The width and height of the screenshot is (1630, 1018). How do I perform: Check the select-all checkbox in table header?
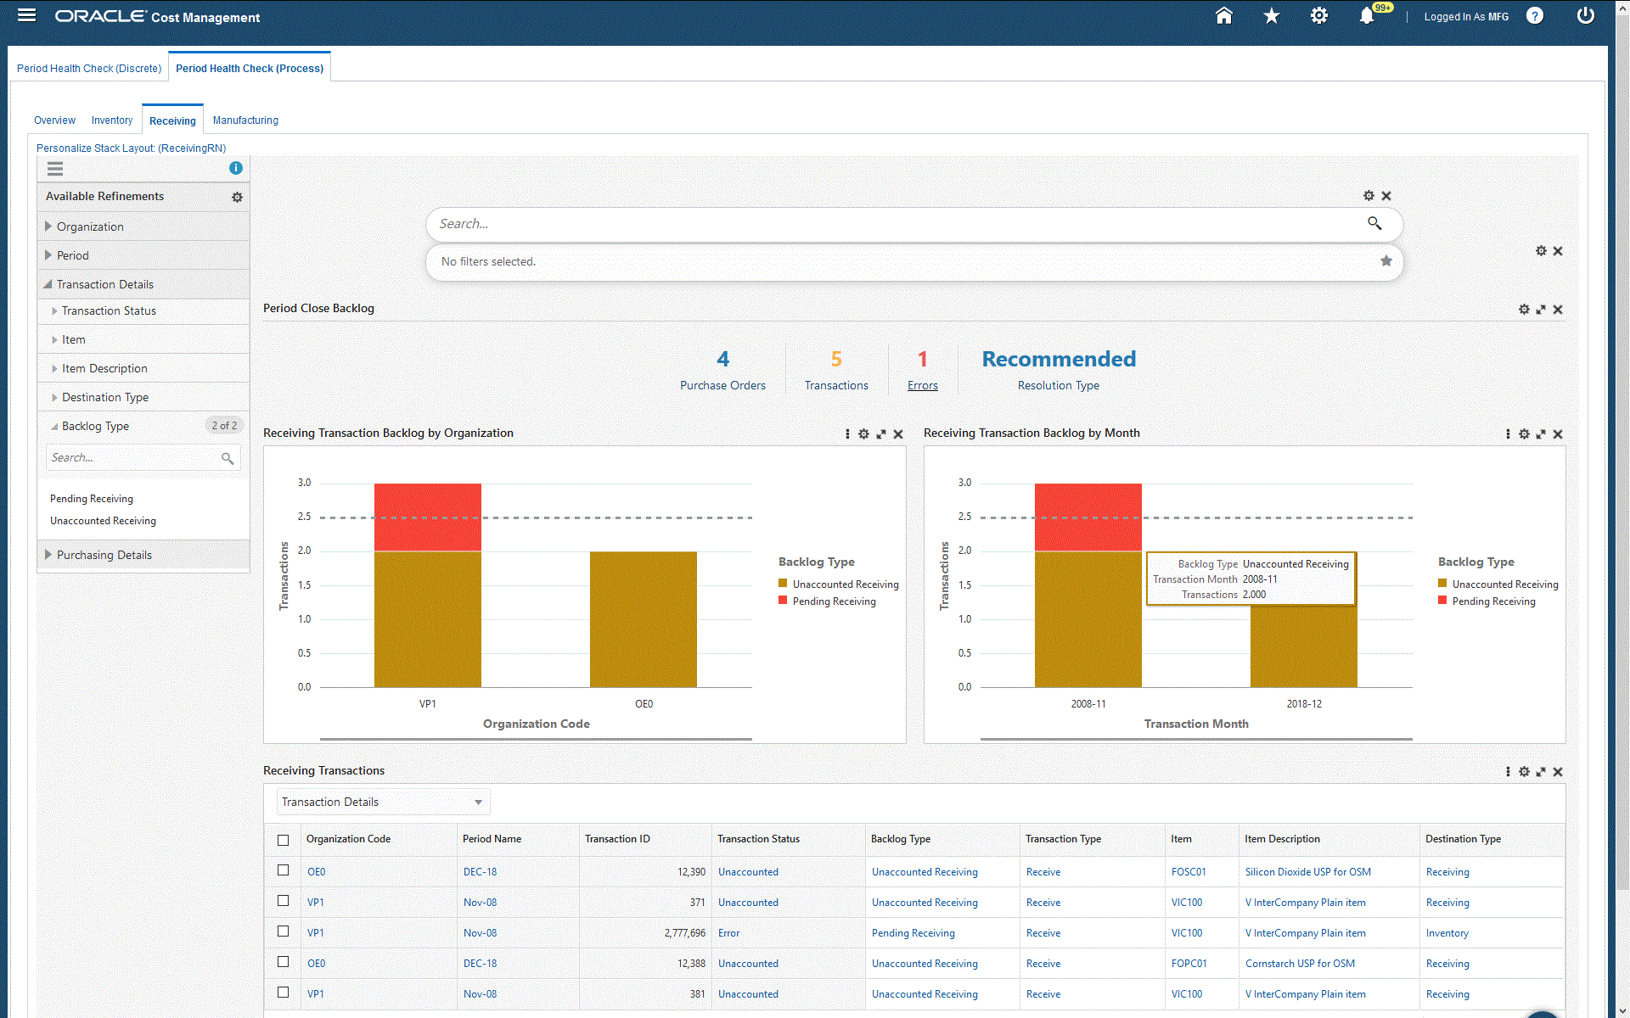[x=284, y=840]
